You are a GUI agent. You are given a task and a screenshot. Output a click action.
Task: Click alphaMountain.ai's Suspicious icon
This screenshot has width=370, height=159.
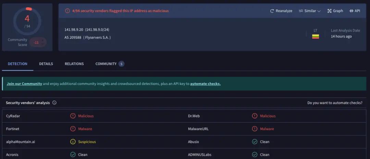(73, 142)
